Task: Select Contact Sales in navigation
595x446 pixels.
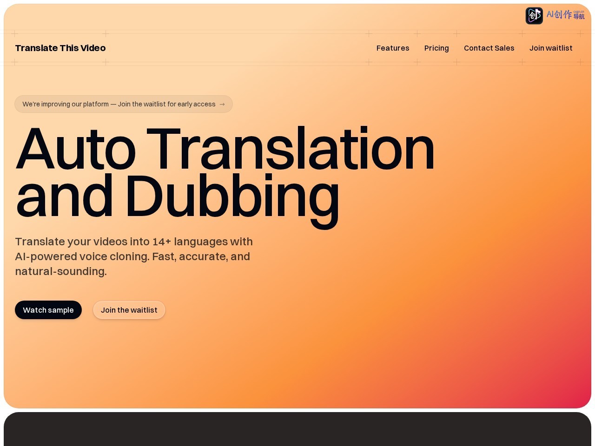Action: (x=489, y=48)
